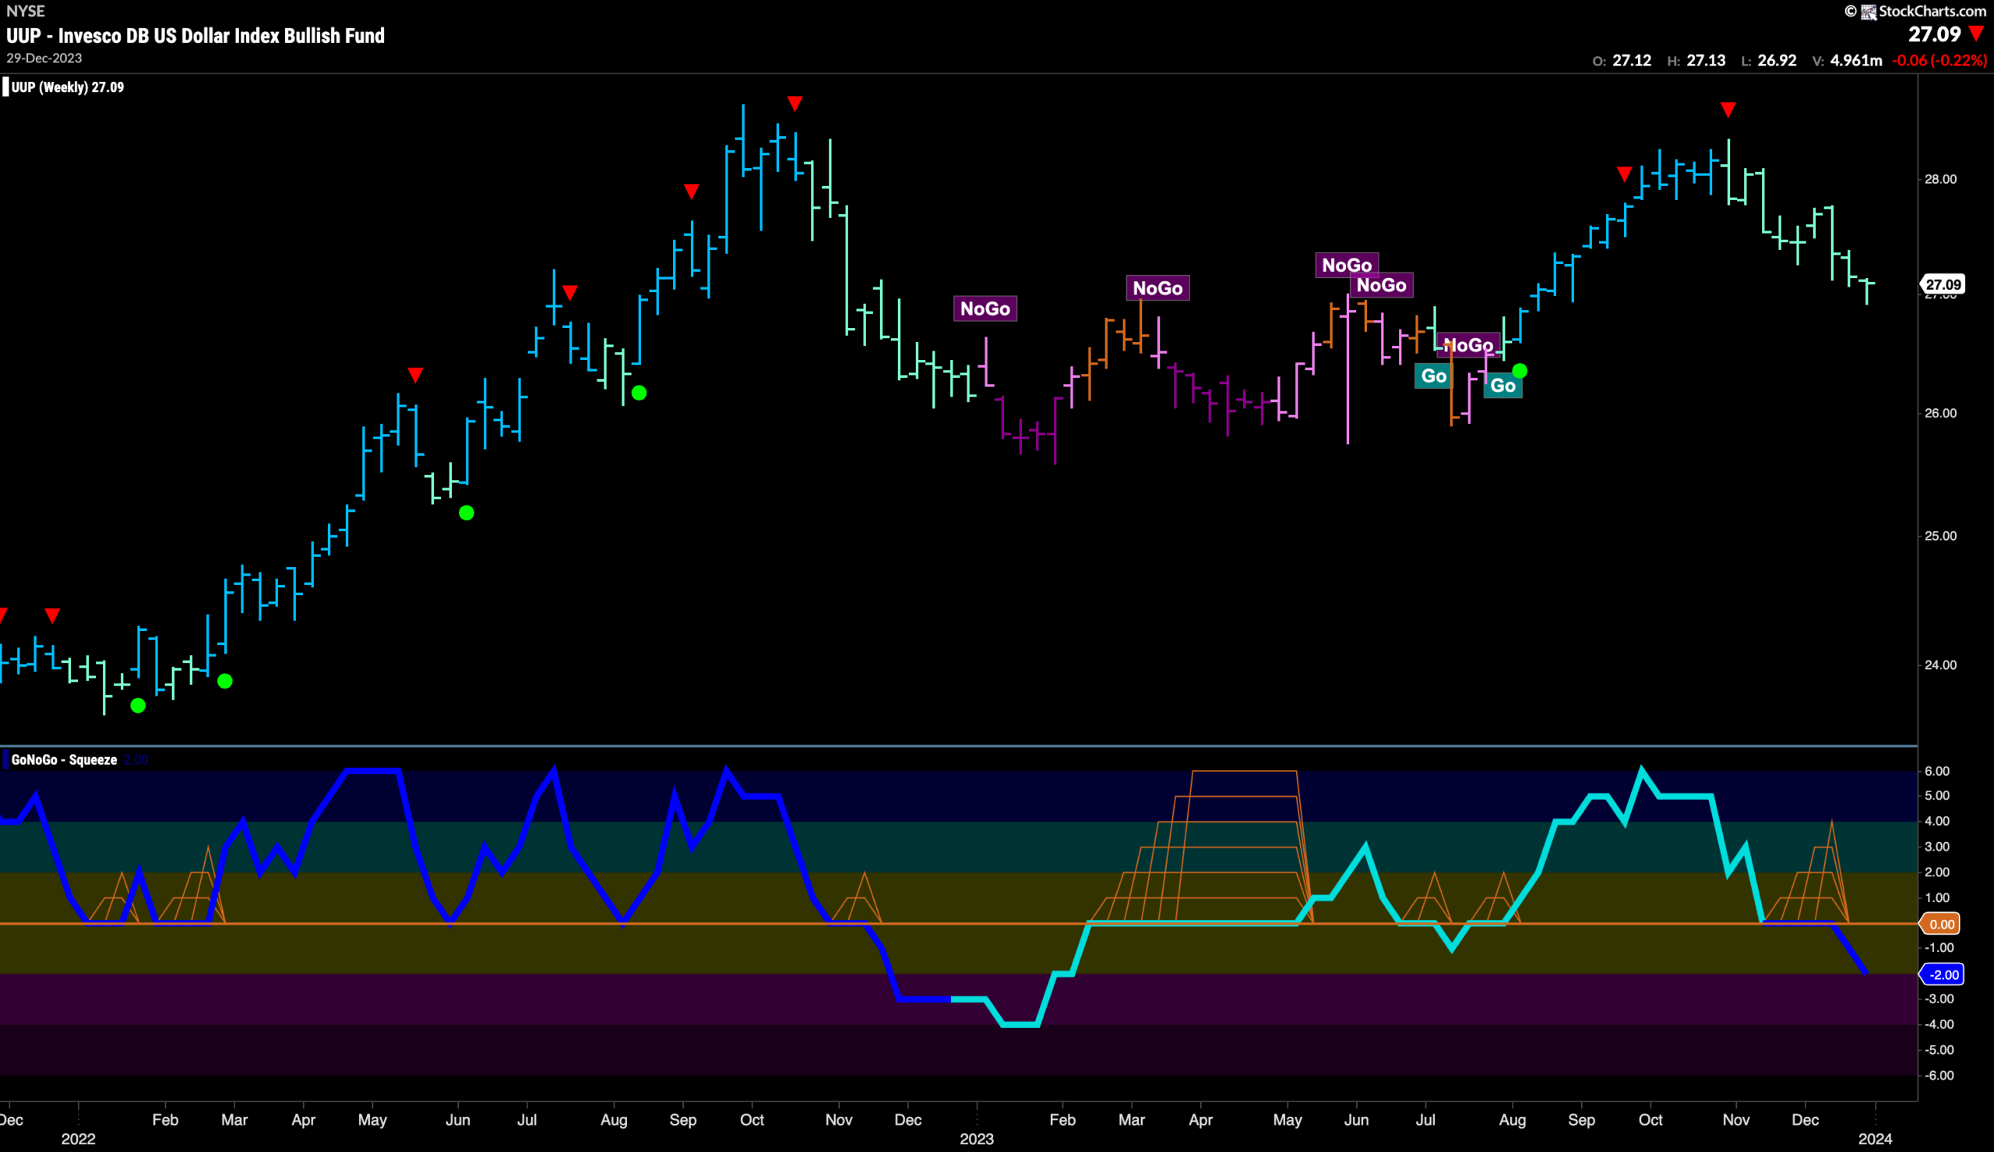Screen dimensions: 1994x1152
Task: Click the UUP fund title text
Action: click(x=196, y=36)
